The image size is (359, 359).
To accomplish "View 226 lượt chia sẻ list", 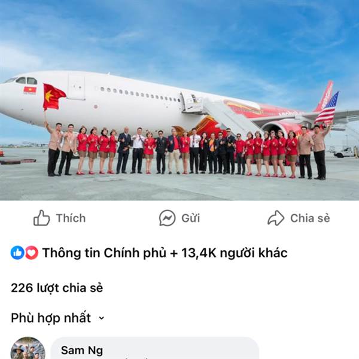I will click(x=57, y=288).
